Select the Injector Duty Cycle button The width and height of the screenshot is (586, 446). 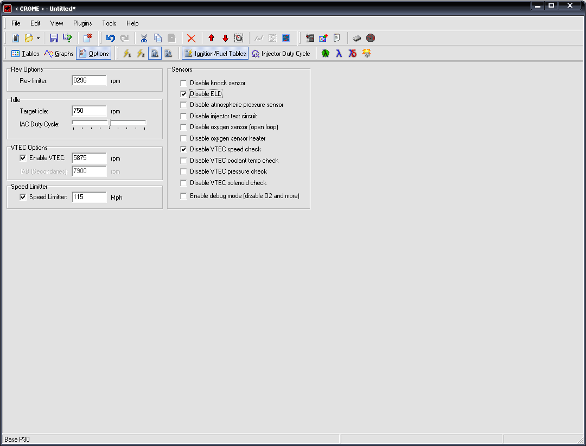coord(281,53)
